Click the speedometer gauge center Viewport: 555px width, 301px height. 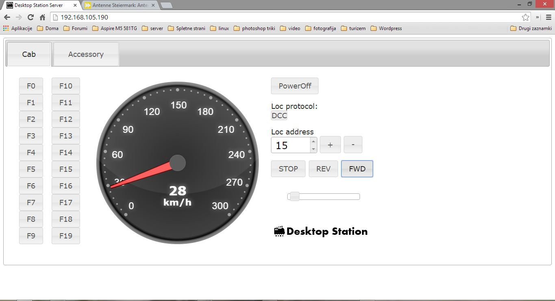click(x=178, y=163)
